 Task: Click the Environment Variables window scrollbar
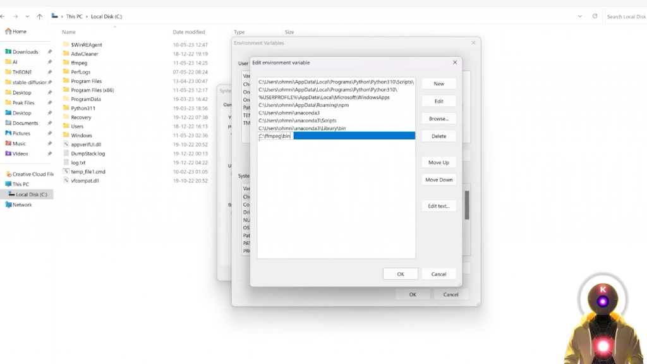coord(467,205)
